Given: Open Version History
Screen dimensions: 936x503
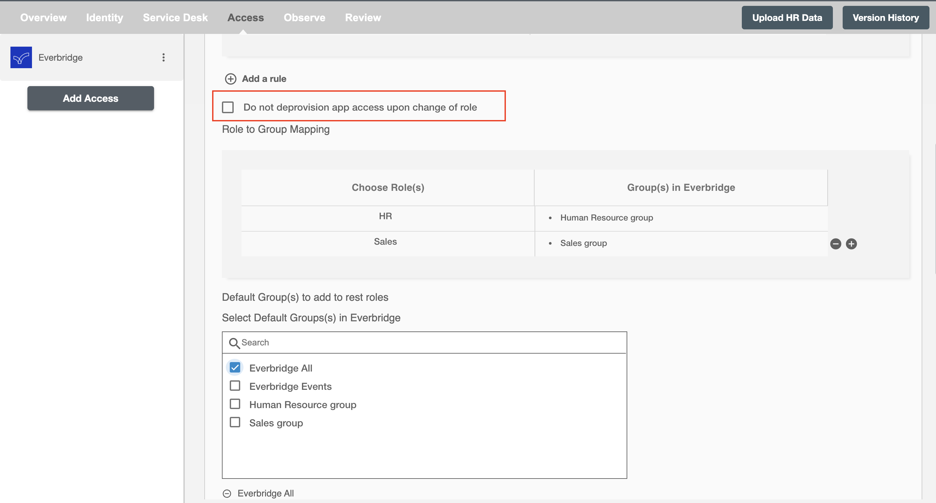Looking at the screenshot, I should 886,17.
